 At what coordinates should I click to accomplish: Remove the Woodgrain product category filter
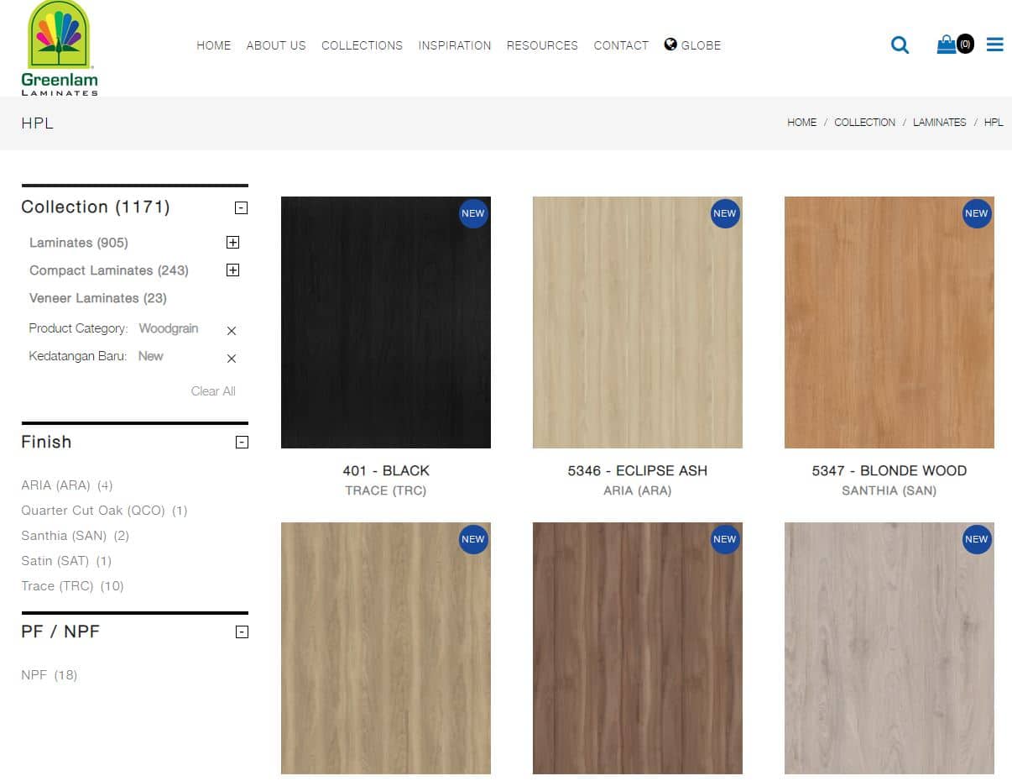tap(232, 331)
